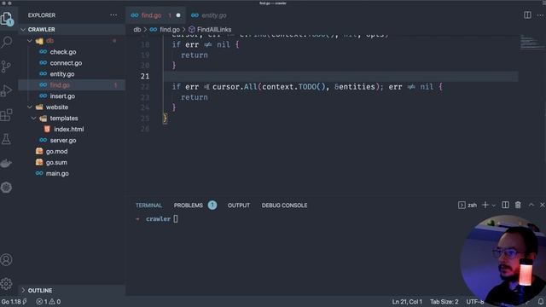The width and height of the screenshot is (546, 307).
Task: Click Ln 21, Col 1 status item
Action: pyautogui.click(x=407, y=301)
